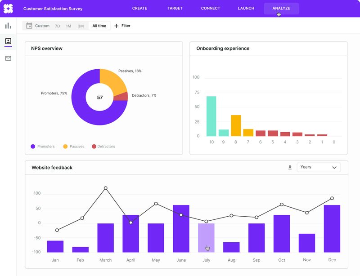Image resolution: width=360 pixels, height=276 pixels.
Task: Select the 7D time range
Action: coord(58,26)
